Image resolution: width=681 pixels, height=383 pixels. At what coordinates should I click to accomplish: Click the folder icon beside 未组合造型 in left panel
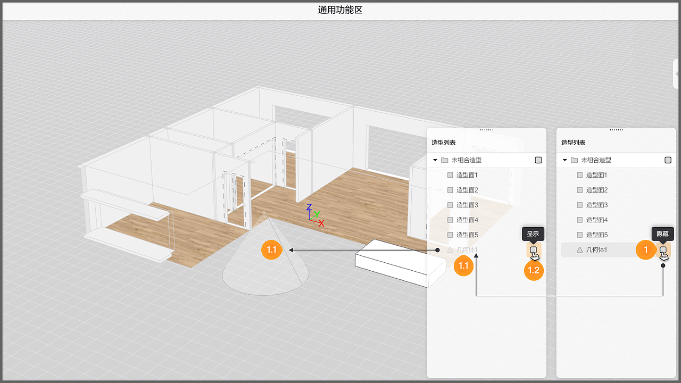(445, 160)
